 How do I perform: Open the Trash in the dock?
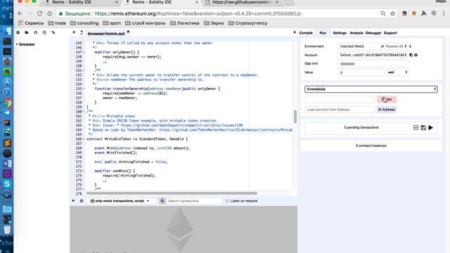(x=7, y=229)
